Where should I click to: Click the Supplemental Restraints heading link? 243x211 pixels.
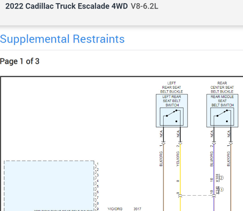(62, 39)
